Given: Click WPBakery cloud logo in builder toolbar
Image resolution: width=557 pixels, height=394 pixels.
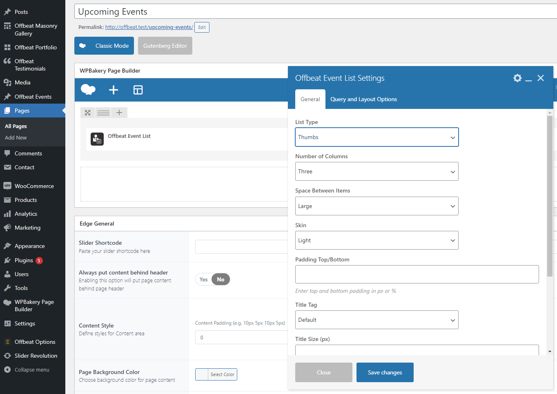Looking at the screenshot, I should point(88,90).
